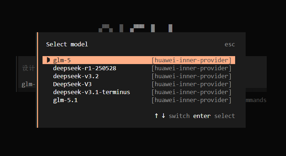Image resolution: width=286 pixels, height=156 pixels.
Task: Select the glm-5 model entry
Action: (138, 60)
